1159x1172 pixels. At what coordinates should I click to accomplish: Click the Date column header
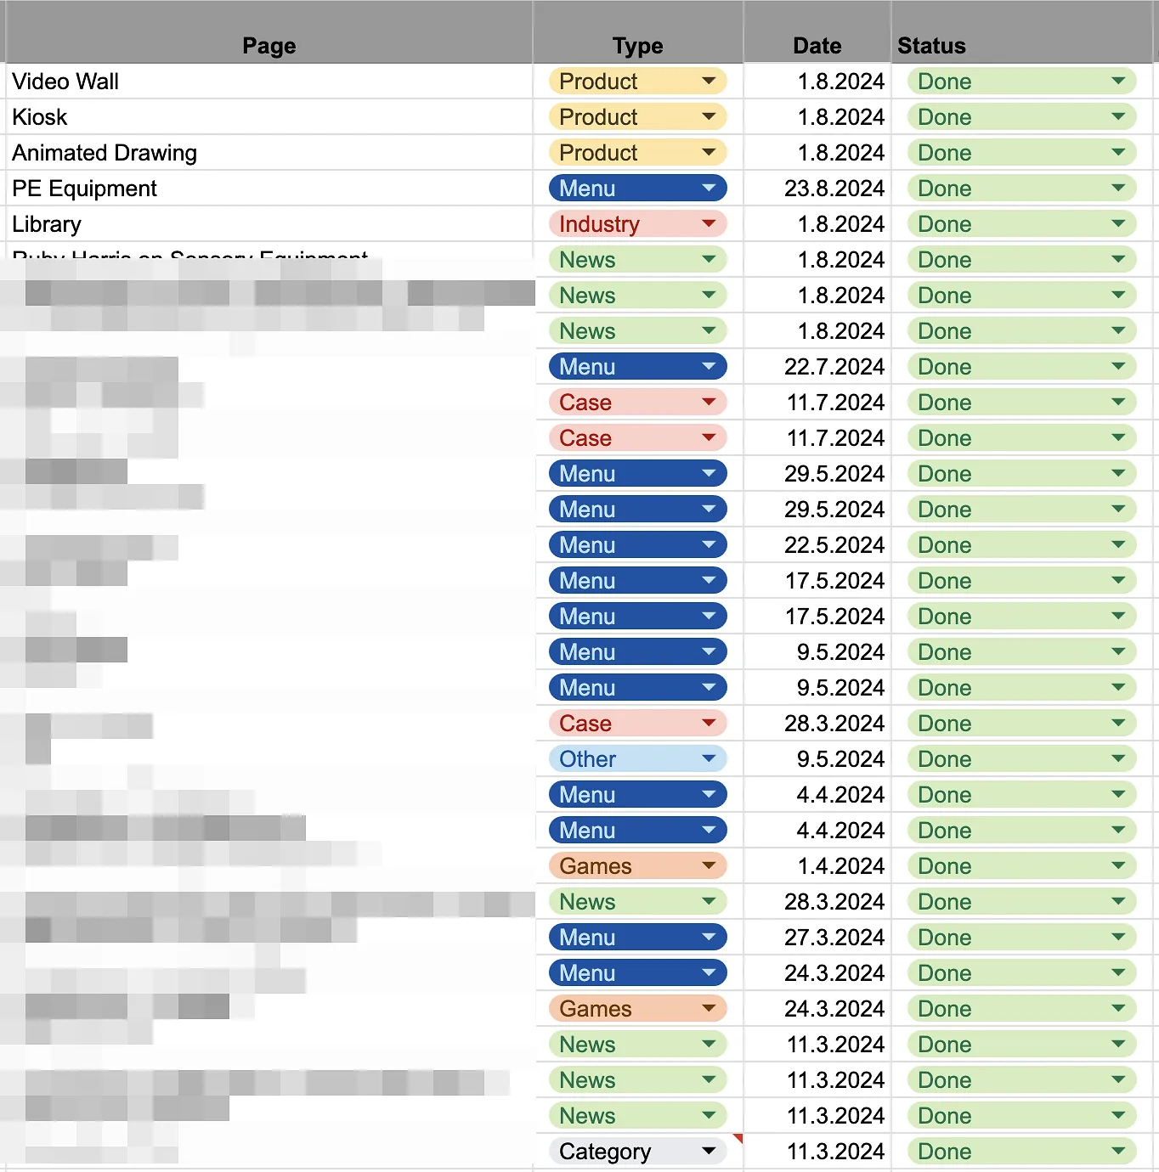817,46
